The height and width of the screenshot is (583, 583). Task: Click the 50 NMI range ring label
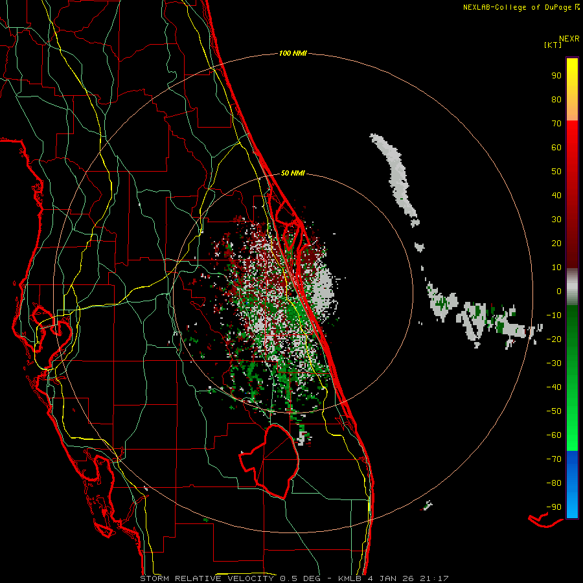pos(293,173)
